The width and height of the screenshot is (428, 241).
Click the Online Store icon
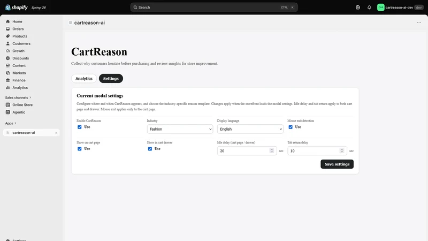[8, 104]
